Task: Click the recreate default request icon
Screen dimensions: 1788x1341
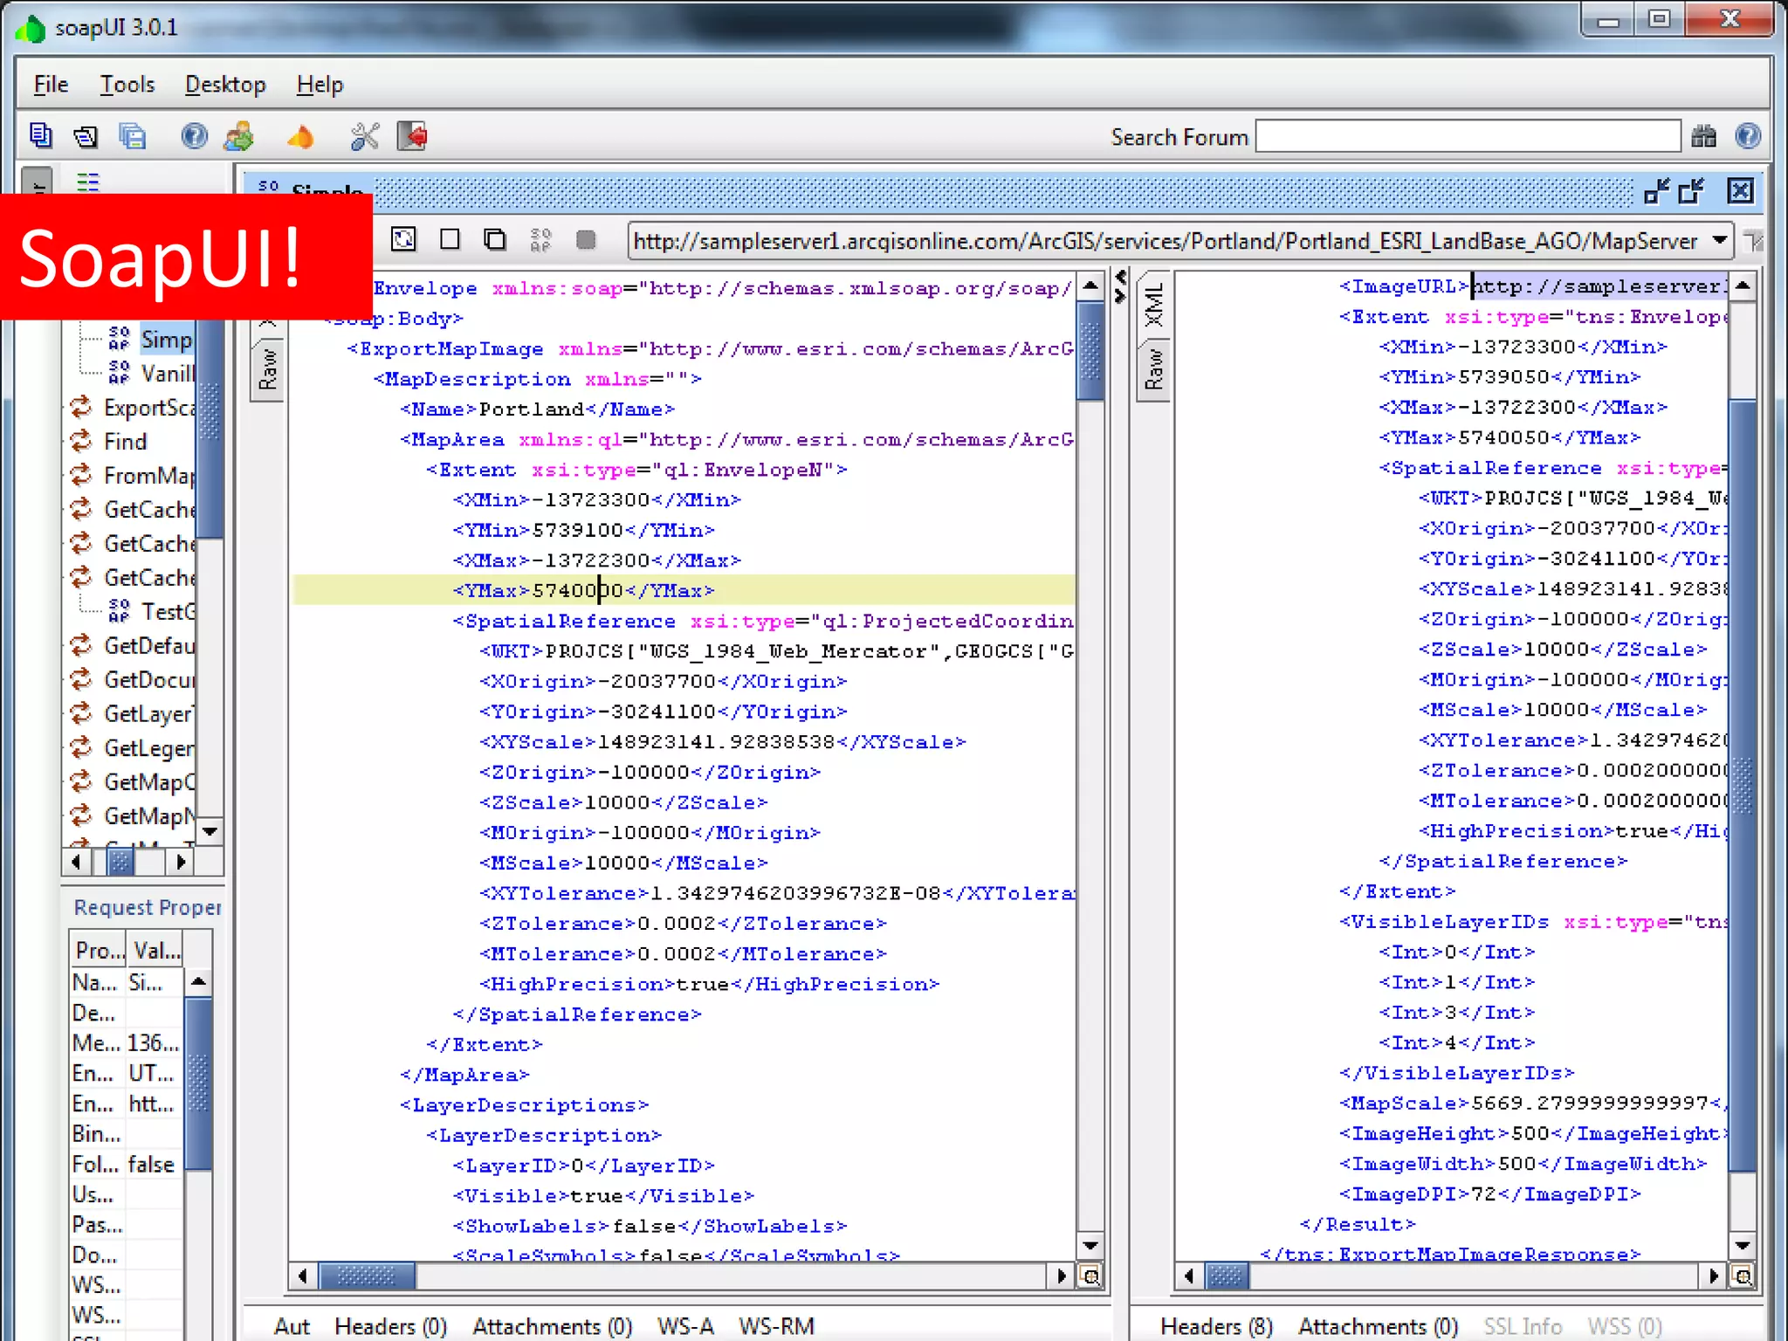Action: pyautogui.click(x=403, y=239)
